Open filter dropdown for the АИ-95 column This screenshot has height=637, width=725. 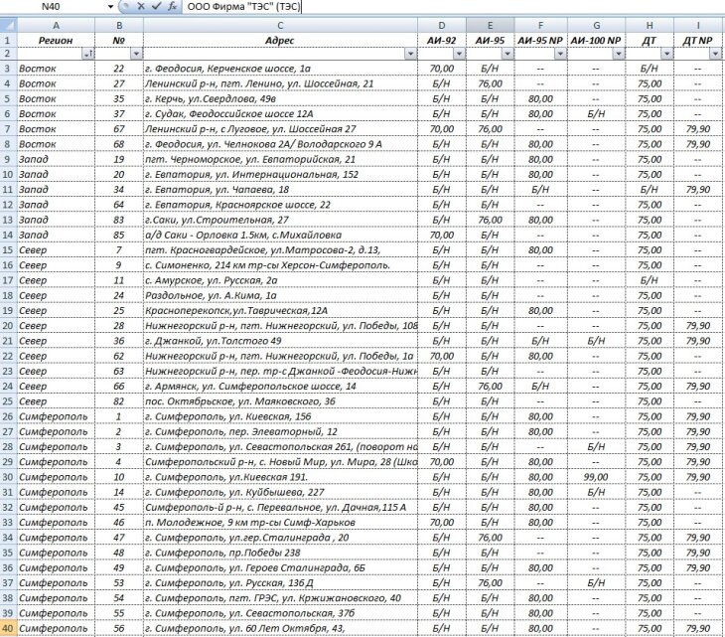[x=507, y=54]
